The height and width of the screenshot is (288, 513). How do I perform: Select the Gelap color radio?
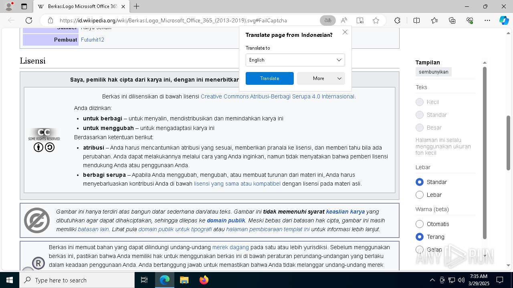click(420, 250)
